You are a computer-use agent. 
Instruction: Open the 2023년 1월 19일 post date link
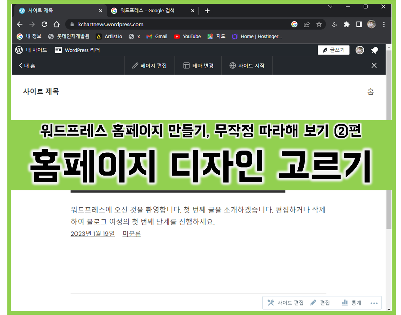92,234
